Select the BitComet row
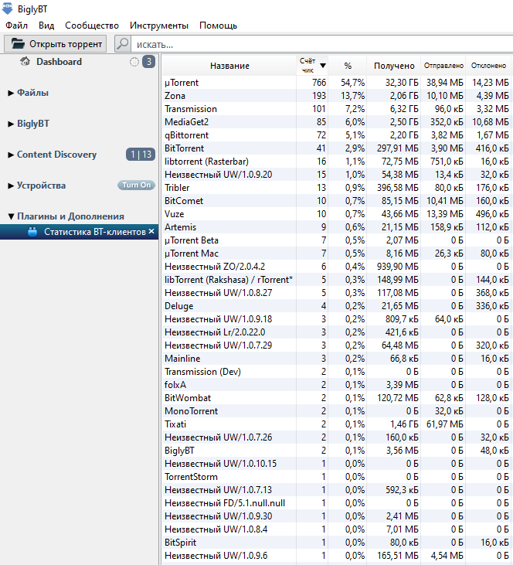This screenshot has width=513, height=565. pos(337,201)
